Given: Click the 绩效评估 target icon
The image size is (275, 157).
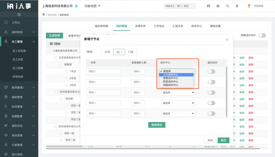Looking at the screenshot, I should pos(6,125).
